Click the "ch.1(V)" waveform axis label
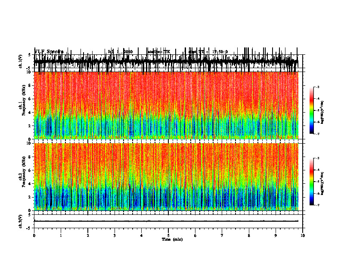The height and width of the screenshot is (264, 341). (21, 61)
